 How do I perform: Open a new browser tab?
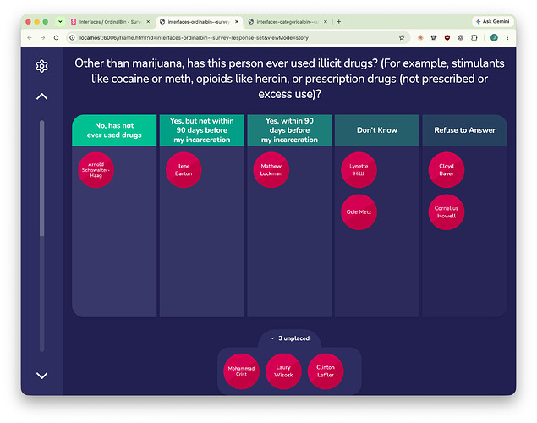click(339, 22)
